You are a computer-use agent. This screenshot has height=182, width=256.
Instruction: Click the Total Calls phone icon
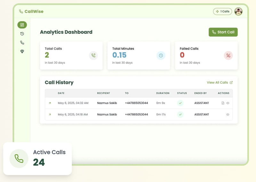pos(93,56)
